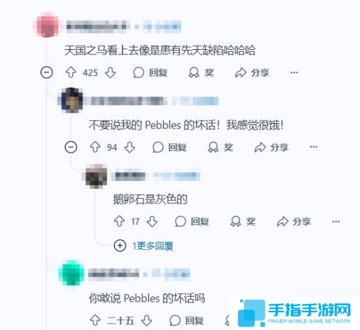This screenshot has width=360, height=330.
Task: Upvote the Pebbles reply with 94 votes
Action: [x=95, y=147]
